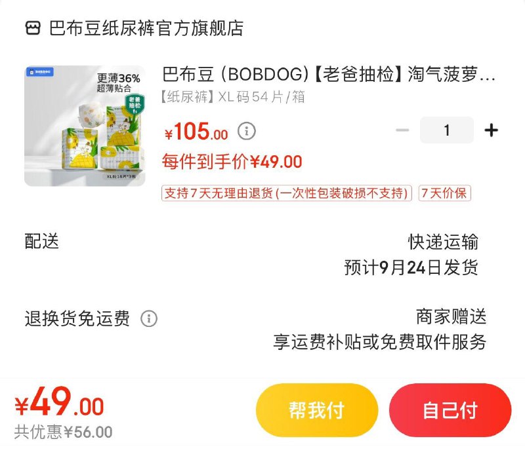The image size is (525, 460).
Task: Tap the 支持7天无理由退货 policy tag
Action: [287, 193]
